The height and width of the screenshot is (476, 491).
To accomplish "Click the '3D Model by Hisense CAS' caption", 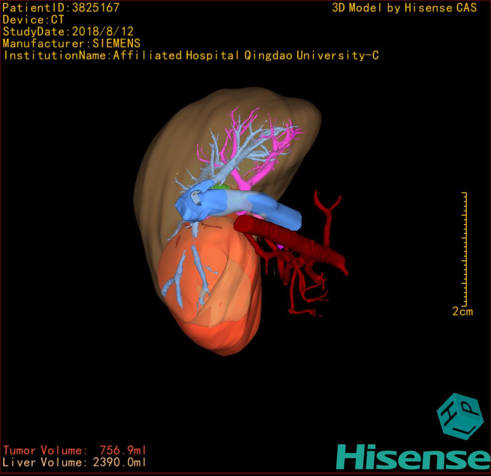I will point(404,7).
